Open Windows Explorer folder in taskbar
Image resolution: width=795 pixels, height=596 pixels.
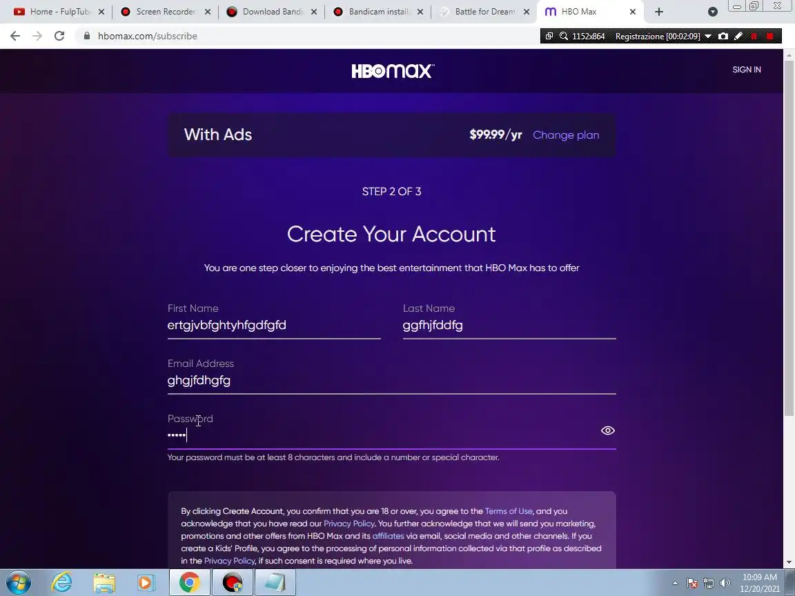tap(104, 583)
